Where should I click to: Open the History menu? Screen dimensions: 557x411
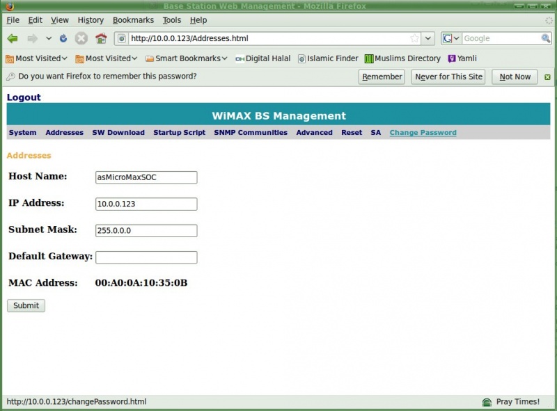click(91, 20)
